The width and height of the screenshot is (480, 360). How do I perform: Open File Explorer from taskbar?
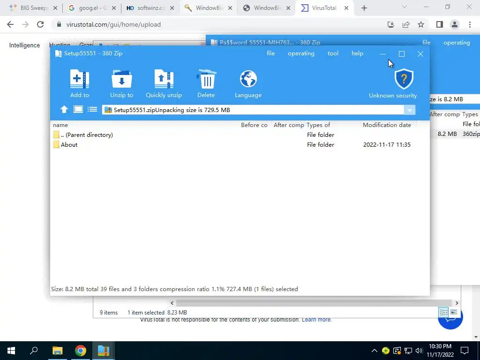pyautogui.click(x=57, y=351)
